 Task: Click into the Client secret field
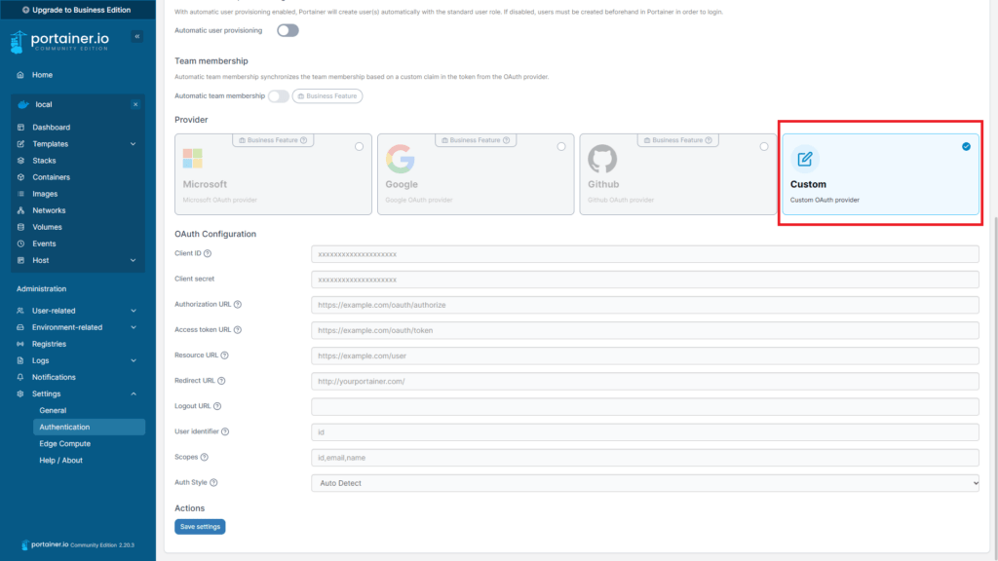coord(645,280)
